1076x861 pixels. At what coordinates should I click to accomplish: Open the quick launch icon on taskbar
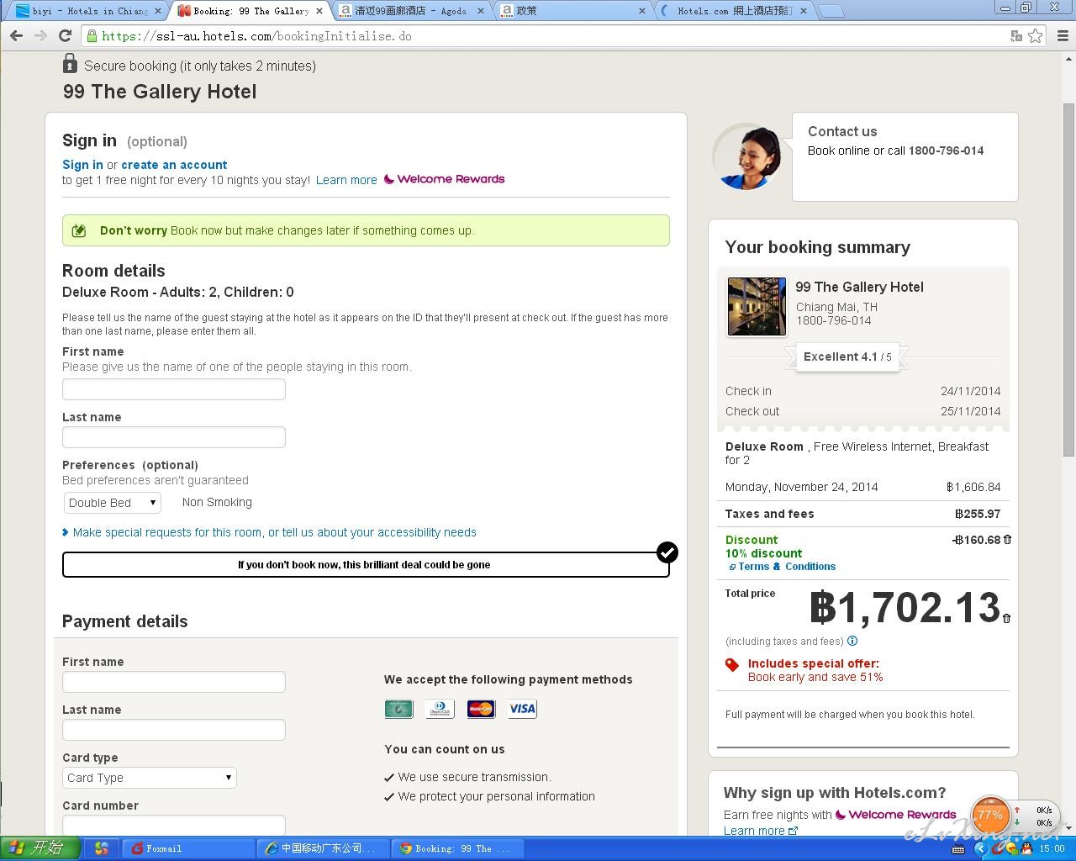[102, 848]
